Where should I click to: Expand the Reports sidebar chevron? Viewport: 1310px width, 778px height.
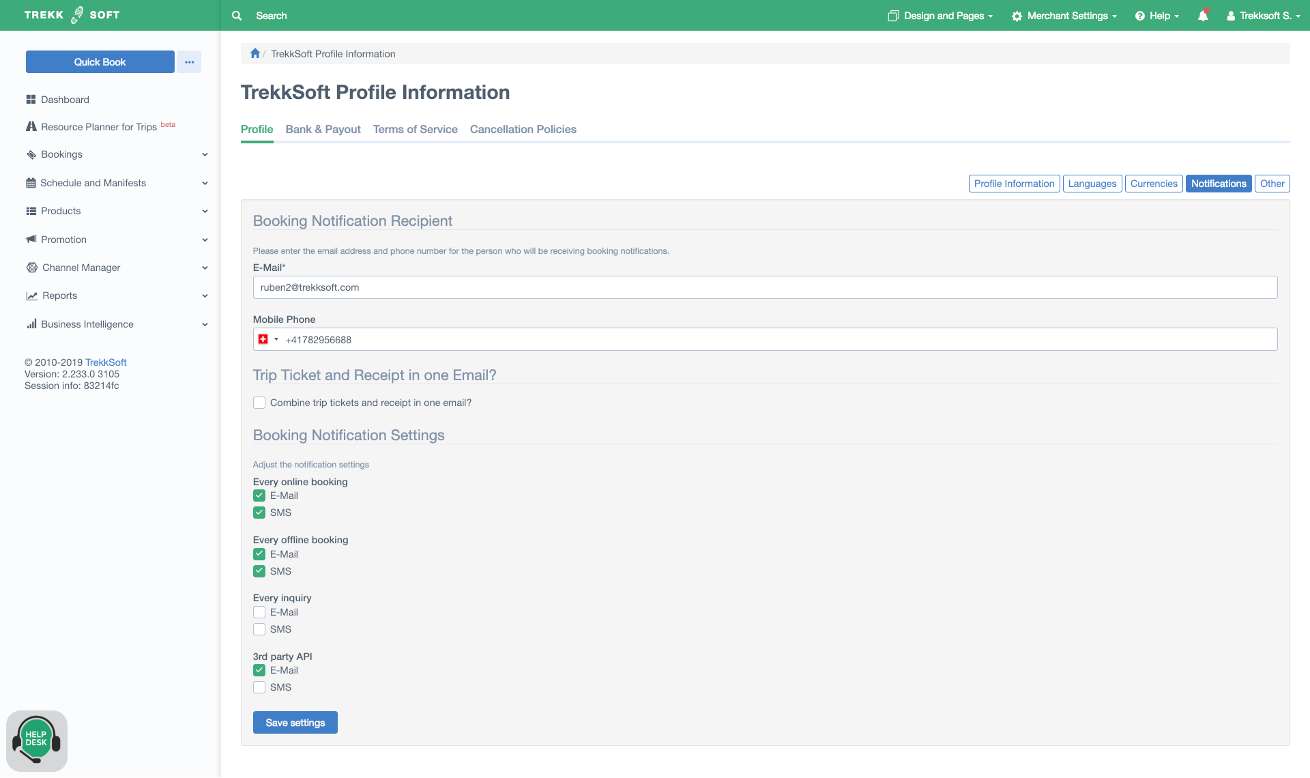[x=205, y=296]
